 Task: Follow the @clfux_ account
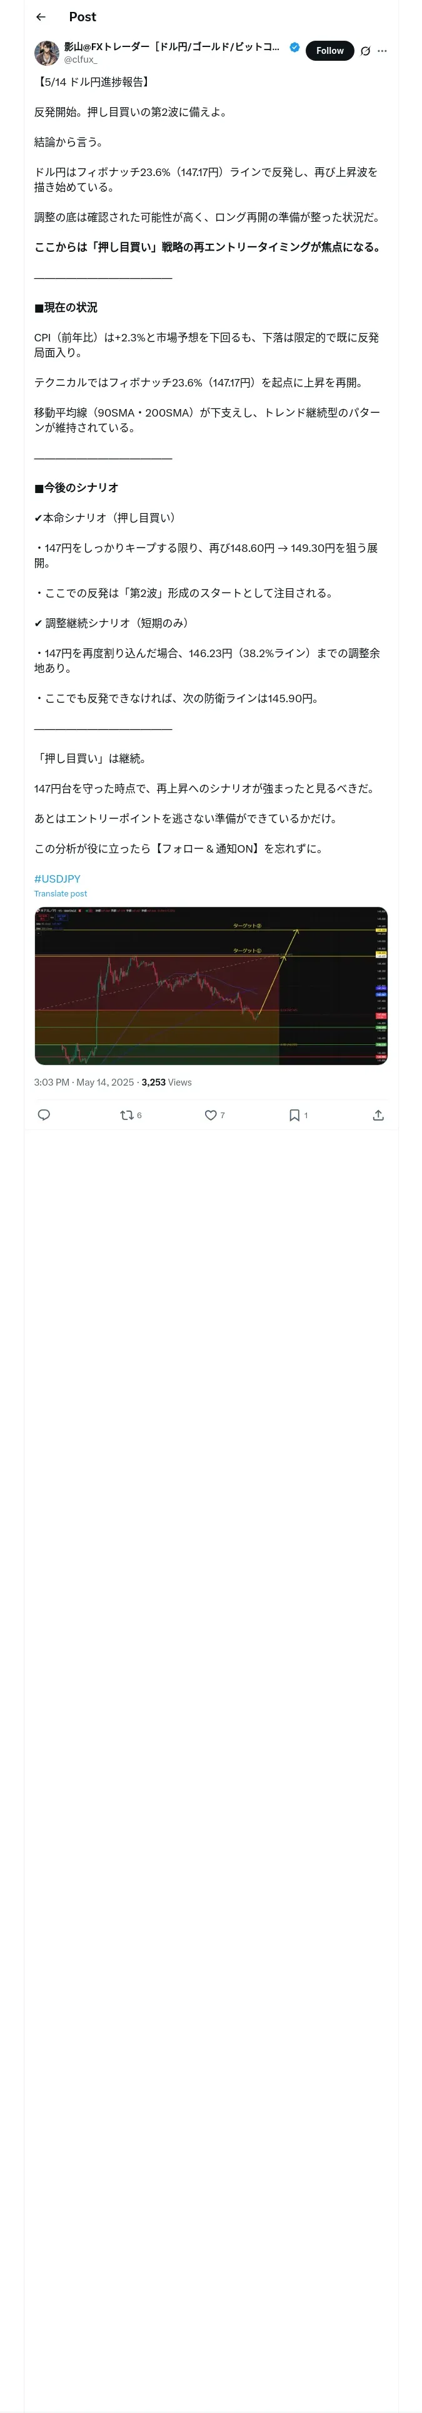pyautogui.click(x=329, y=51)
